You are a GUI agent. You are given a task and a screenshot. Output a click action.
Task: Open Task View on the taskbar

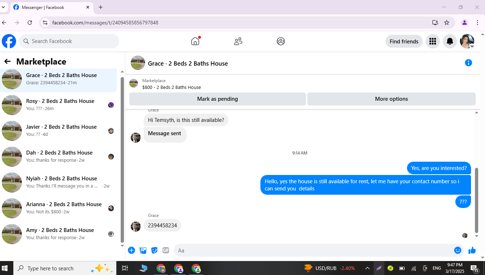coord(125,268)
